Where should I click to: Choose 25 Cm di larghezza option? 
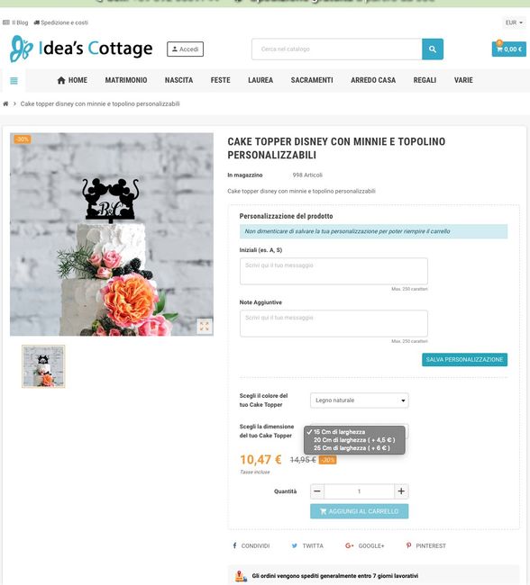pyautogui.click(x=352, y=448)
